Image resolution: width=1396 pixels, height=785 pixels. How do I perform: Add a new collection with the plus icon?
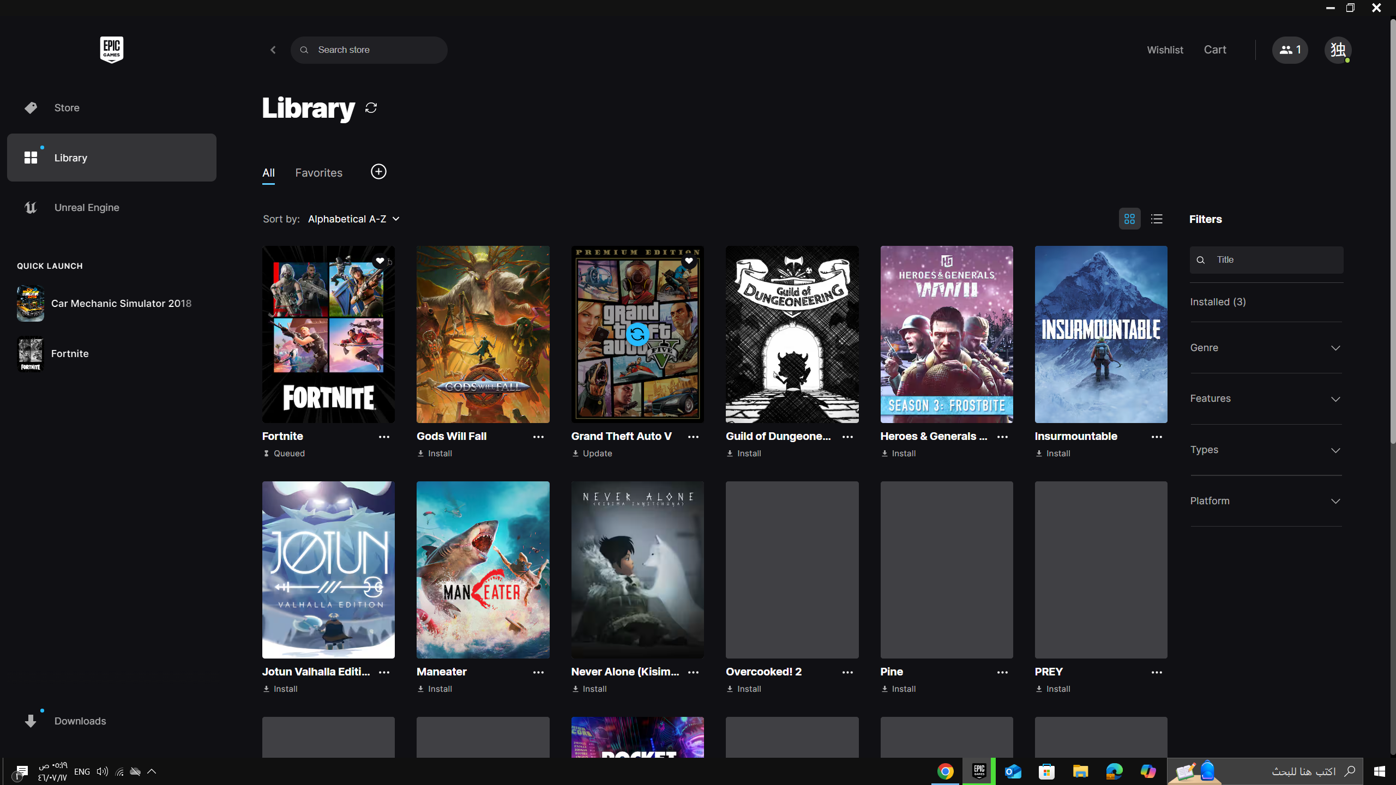(378, 172)
